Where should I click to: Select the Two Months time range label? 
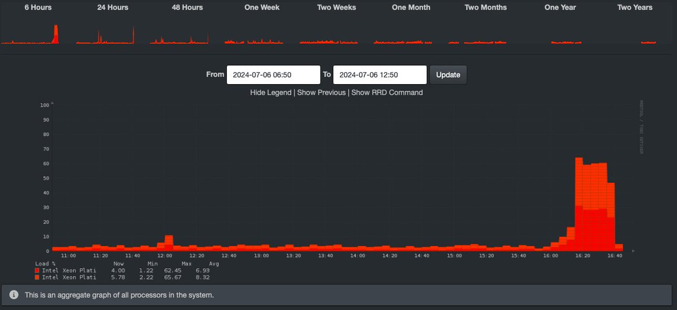[x=485, y=7]
